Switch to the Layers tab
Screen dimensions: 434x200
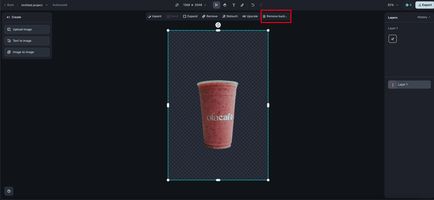coord(393,17)
